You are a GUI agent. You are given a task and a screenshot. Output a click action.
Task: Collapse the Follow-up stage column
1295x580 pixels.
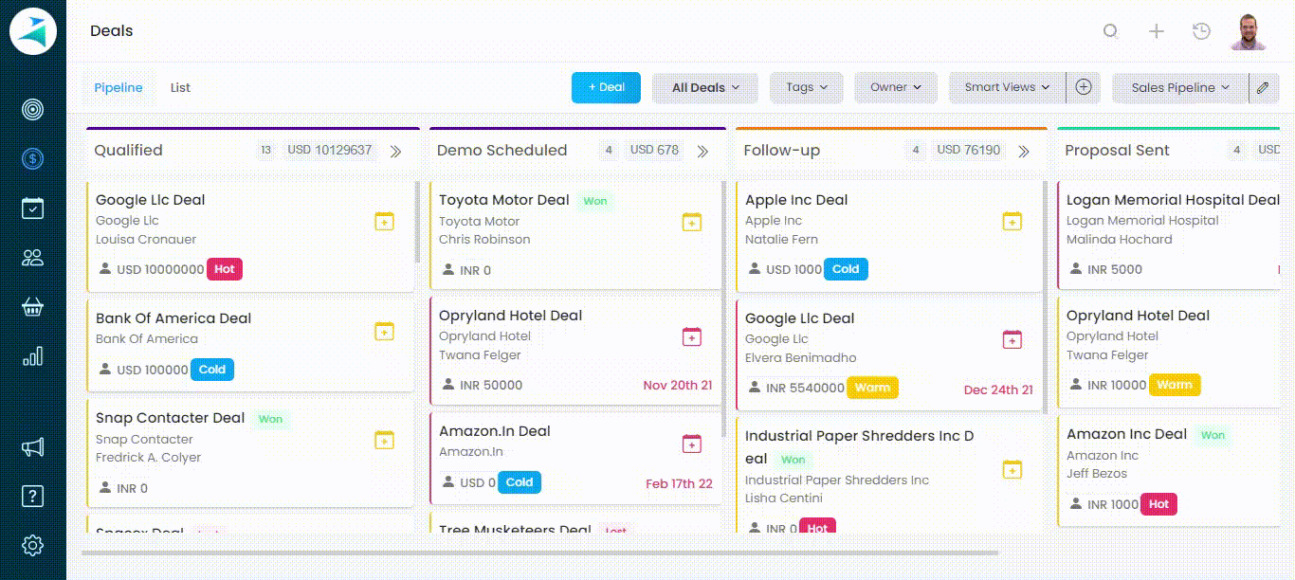[x=1024, y=151]
